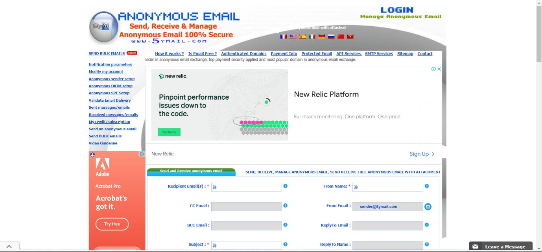Open From Email settings gear icon
This screenshot has height=252, width=542.
click(x=428, y=206)
